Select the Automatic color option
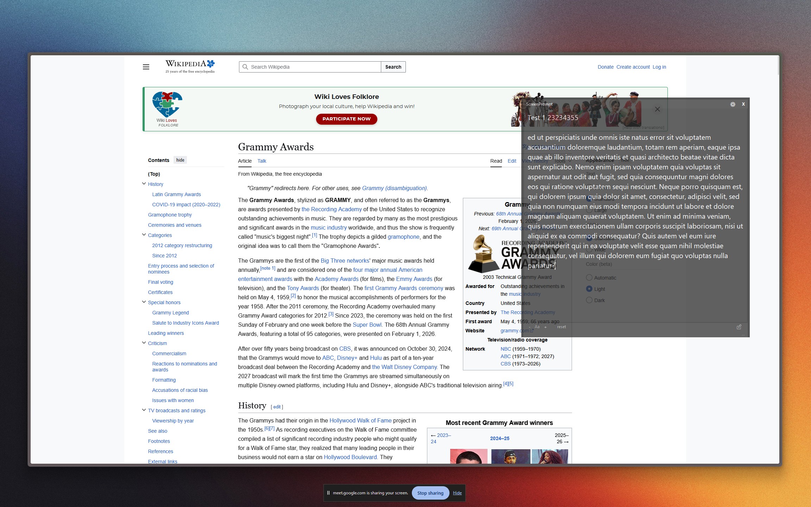The image size is (811, 507). (589, 277)
